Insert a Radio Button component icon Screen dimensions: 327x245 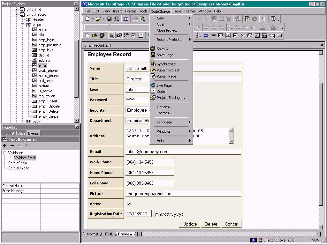click(243, 35)
